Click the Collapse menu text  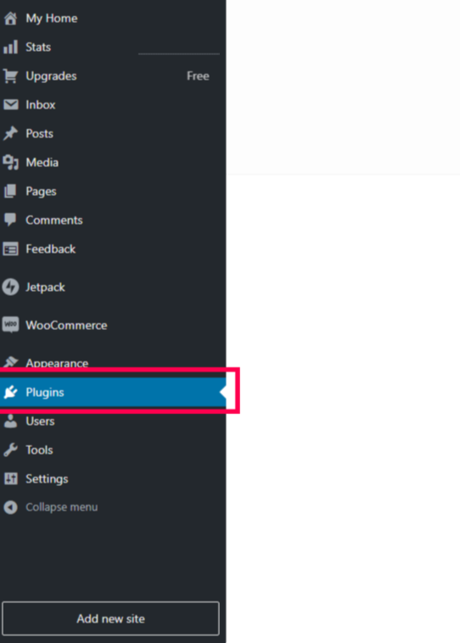[62, 507]
